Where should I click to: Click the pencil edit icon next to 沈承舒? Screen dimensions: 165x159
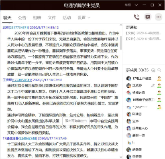153,86
